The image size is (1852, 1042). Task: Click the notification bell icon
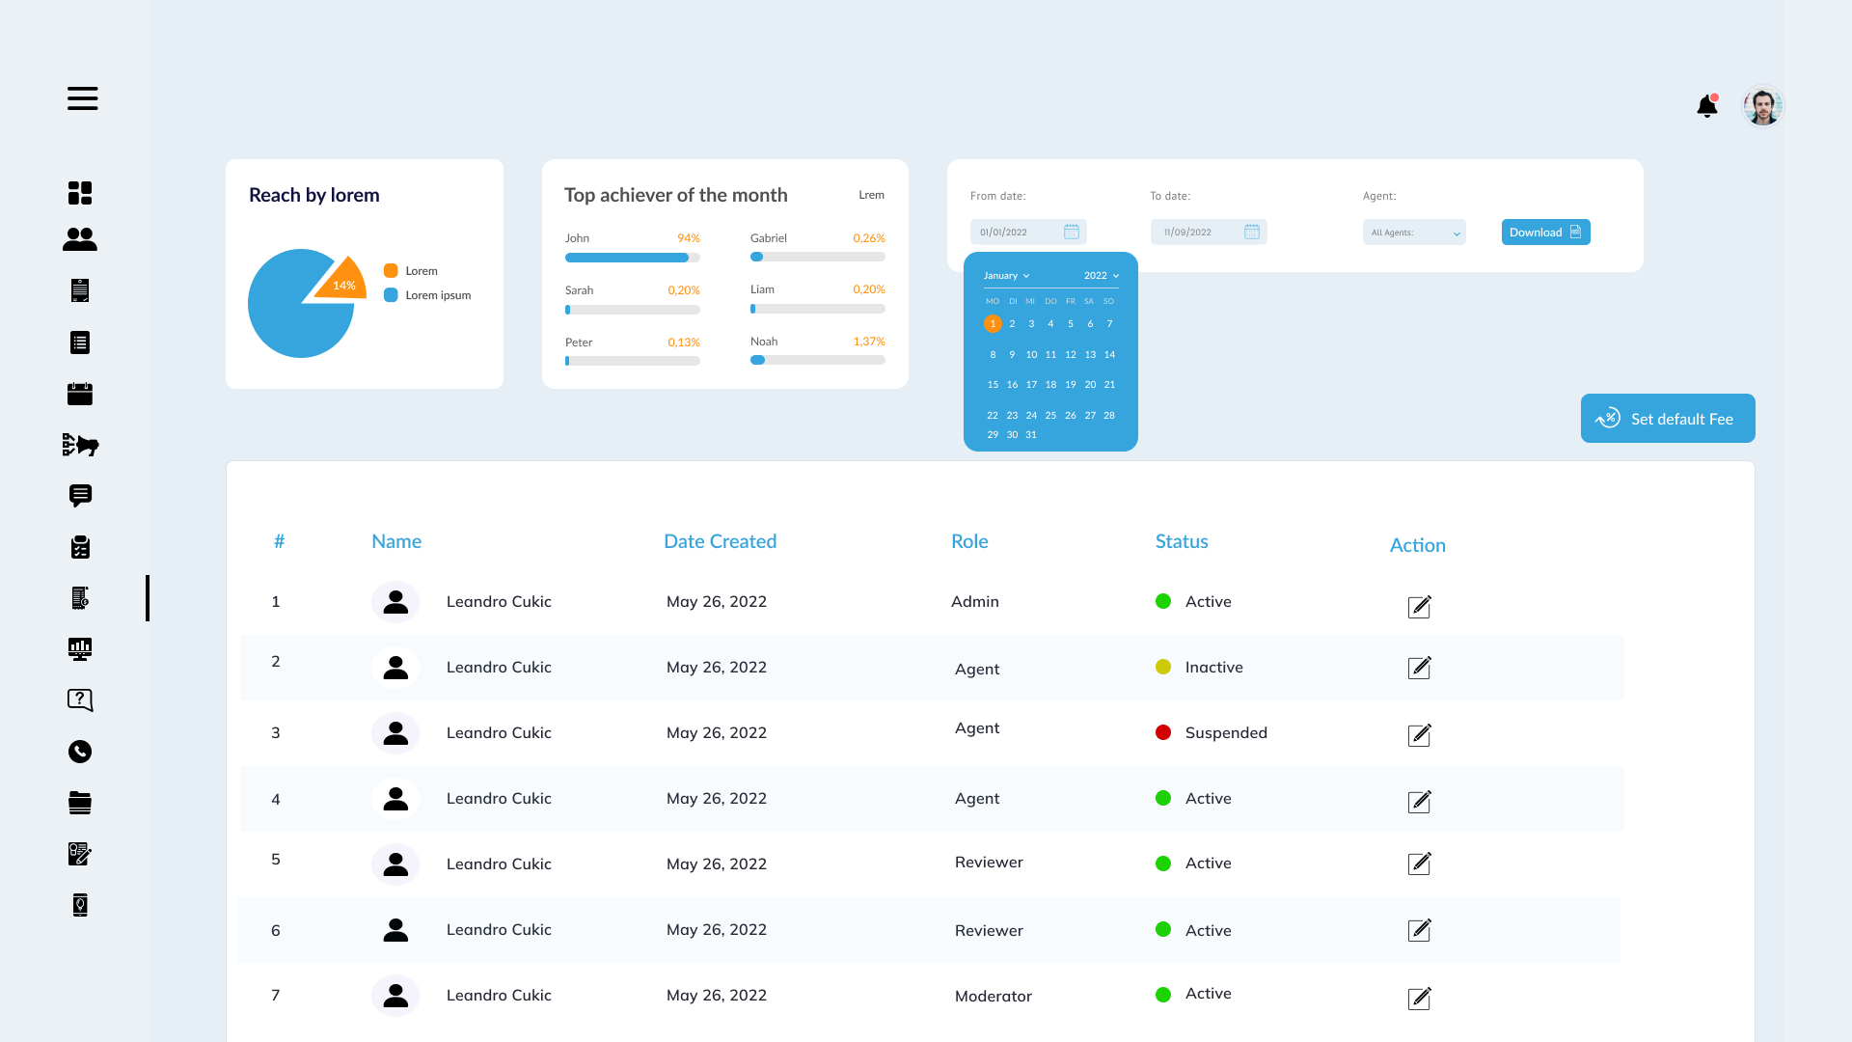click(x=1706, y=106)
